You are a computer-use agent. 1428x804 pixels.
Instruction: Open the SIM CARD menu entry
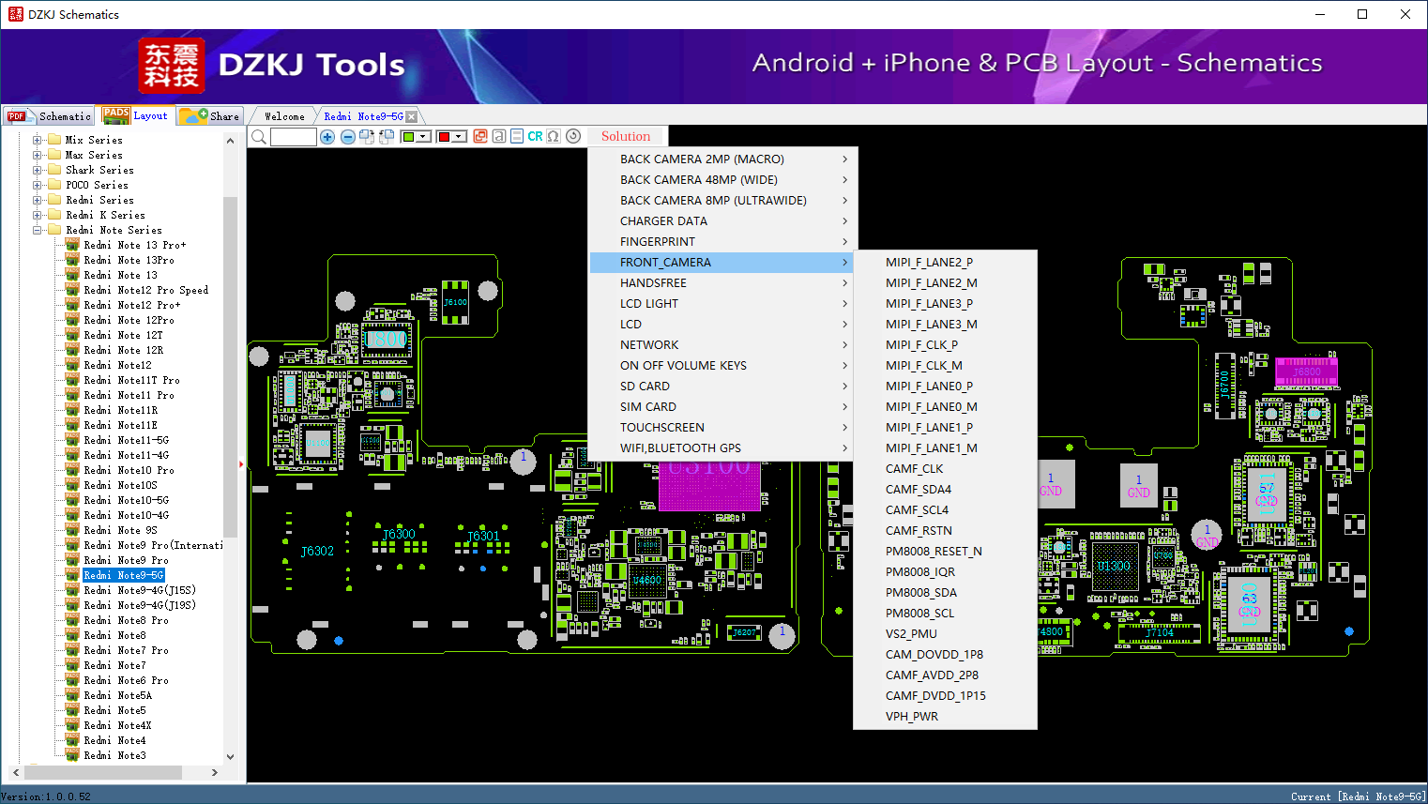point(722,407)
